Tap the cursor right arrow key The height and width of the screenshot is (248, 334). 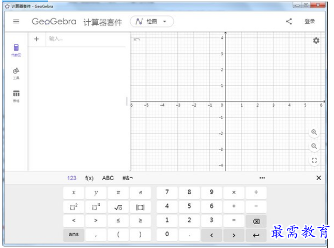[234, 235]
